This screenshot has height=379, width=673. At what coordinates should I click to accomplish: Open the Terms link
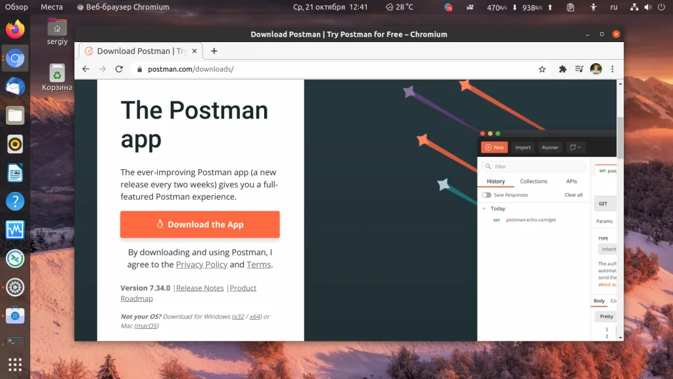tap(258, 265)
